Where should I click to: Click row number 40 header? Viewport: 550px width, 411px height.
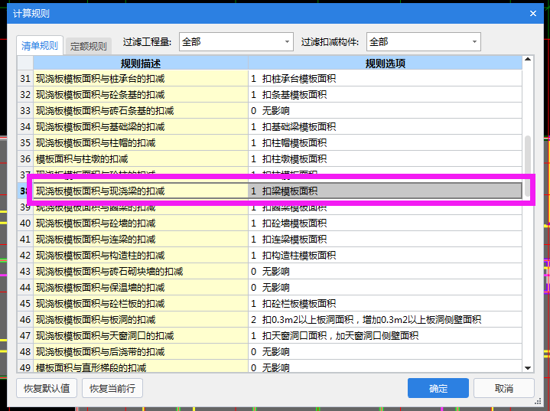pos(25,223)
